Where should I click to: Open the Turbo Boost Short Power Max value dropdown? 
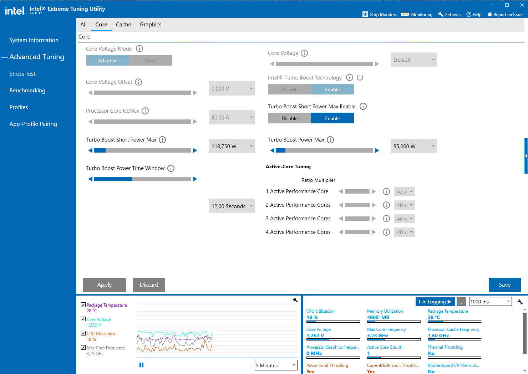pos(232,146)
